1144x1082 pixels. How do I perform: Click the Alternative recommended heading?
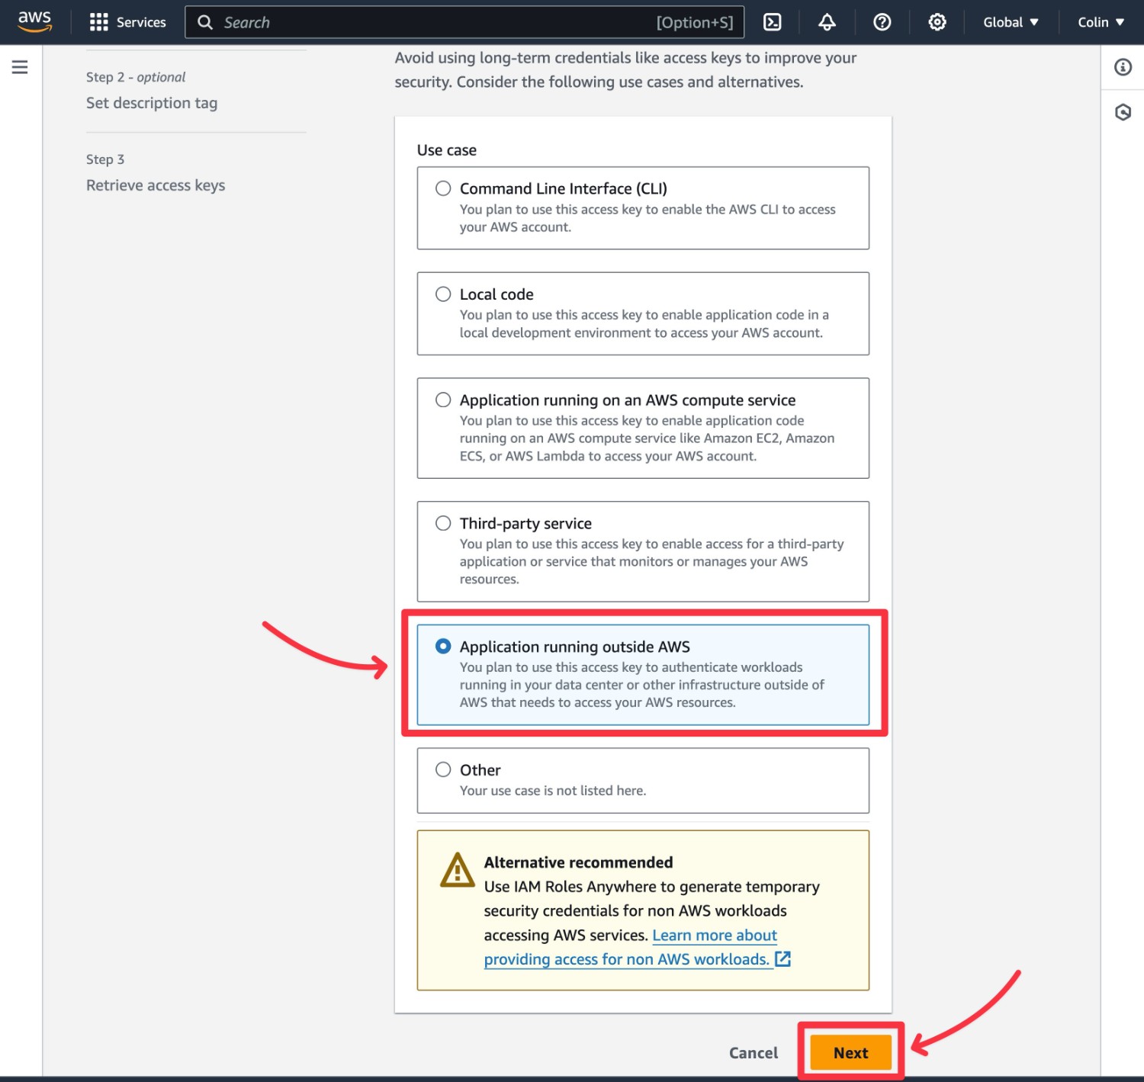(x=578, y=862)
